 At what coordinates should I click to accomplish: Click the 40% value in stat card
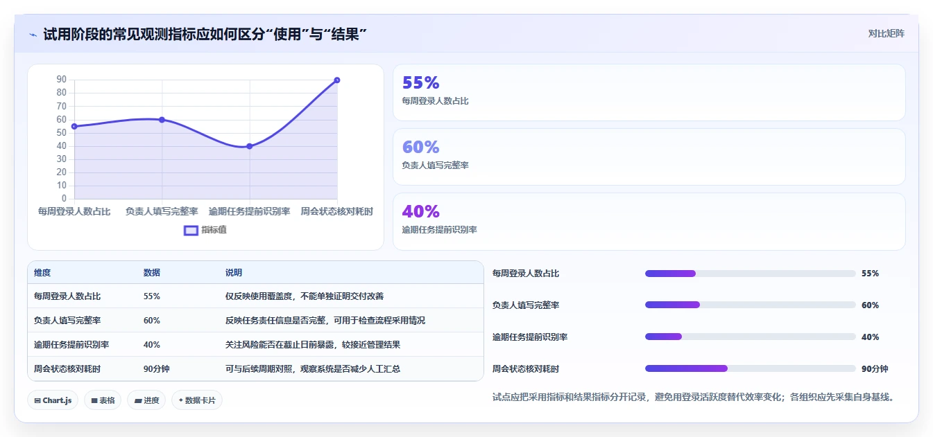[420, 211]
